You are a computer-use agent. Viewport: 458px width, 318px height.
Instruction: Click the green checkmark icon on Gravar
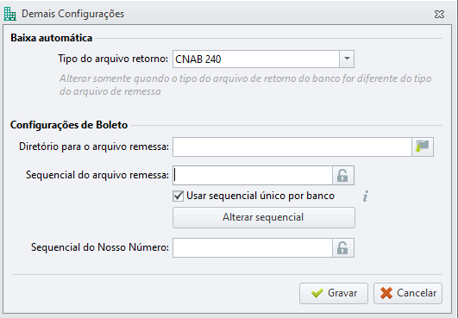(x=317, y=293)
